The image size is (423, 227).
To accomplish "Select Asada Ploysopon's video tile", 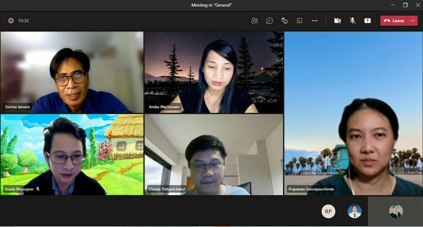I will click(72, 154).
